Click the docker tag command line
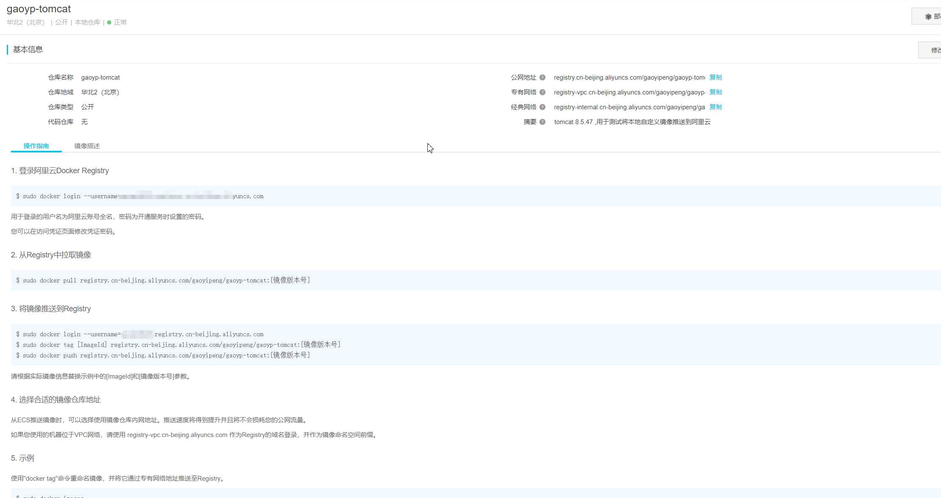 (178, 345)
